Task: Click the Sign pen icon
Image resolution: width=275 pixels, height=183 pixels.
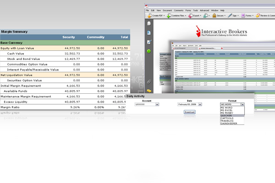Action: (x=230, y=16)
